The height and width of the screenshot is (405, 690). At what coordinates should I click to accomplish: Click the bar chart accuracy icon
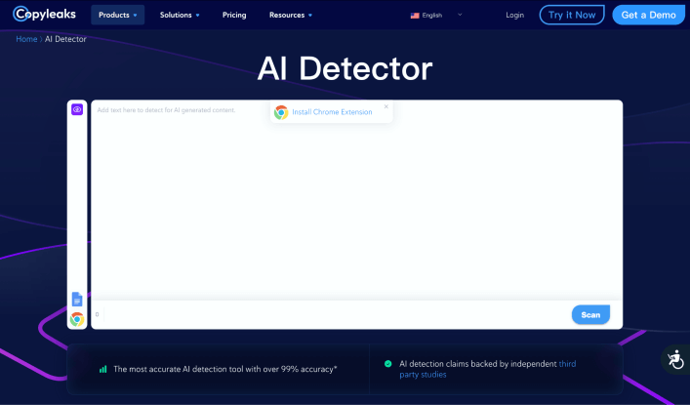pyautogui.click(x=103, y=370)
